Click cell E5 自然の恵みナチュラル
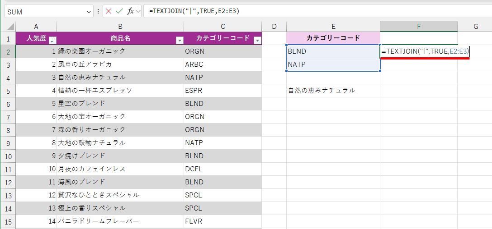This screenshot has width=492, height=229. tap(333, 91)
